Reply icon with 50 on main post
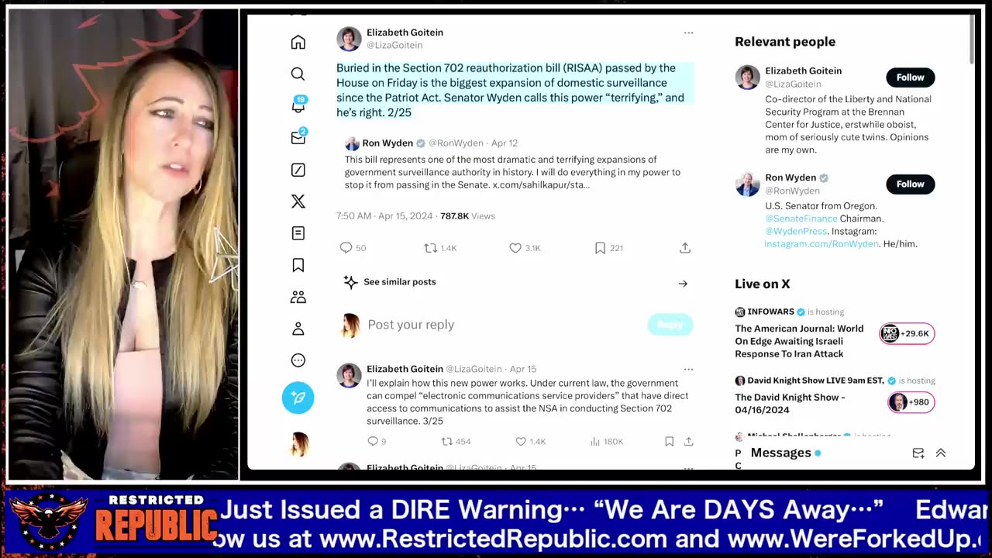Image resolution: width=992 pixels, height=558 pixels. 353,248
